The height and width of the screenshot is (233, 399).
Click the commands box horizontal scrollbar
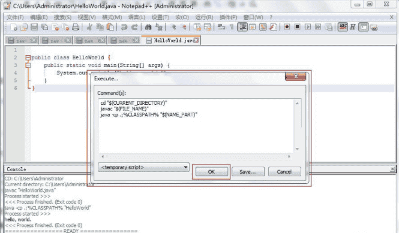point(196,156)
